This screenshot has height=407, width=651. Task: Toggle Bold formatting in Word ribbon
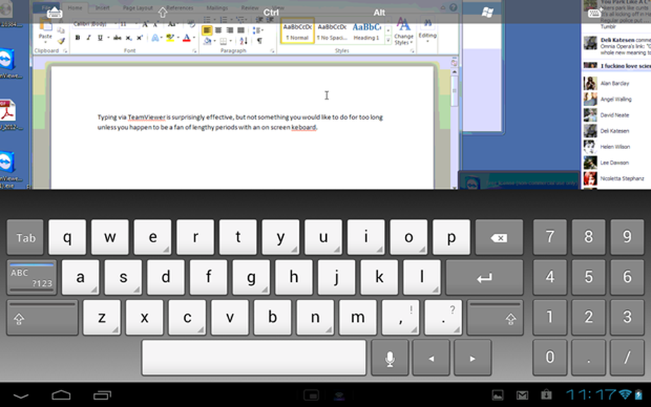(77, 38)
